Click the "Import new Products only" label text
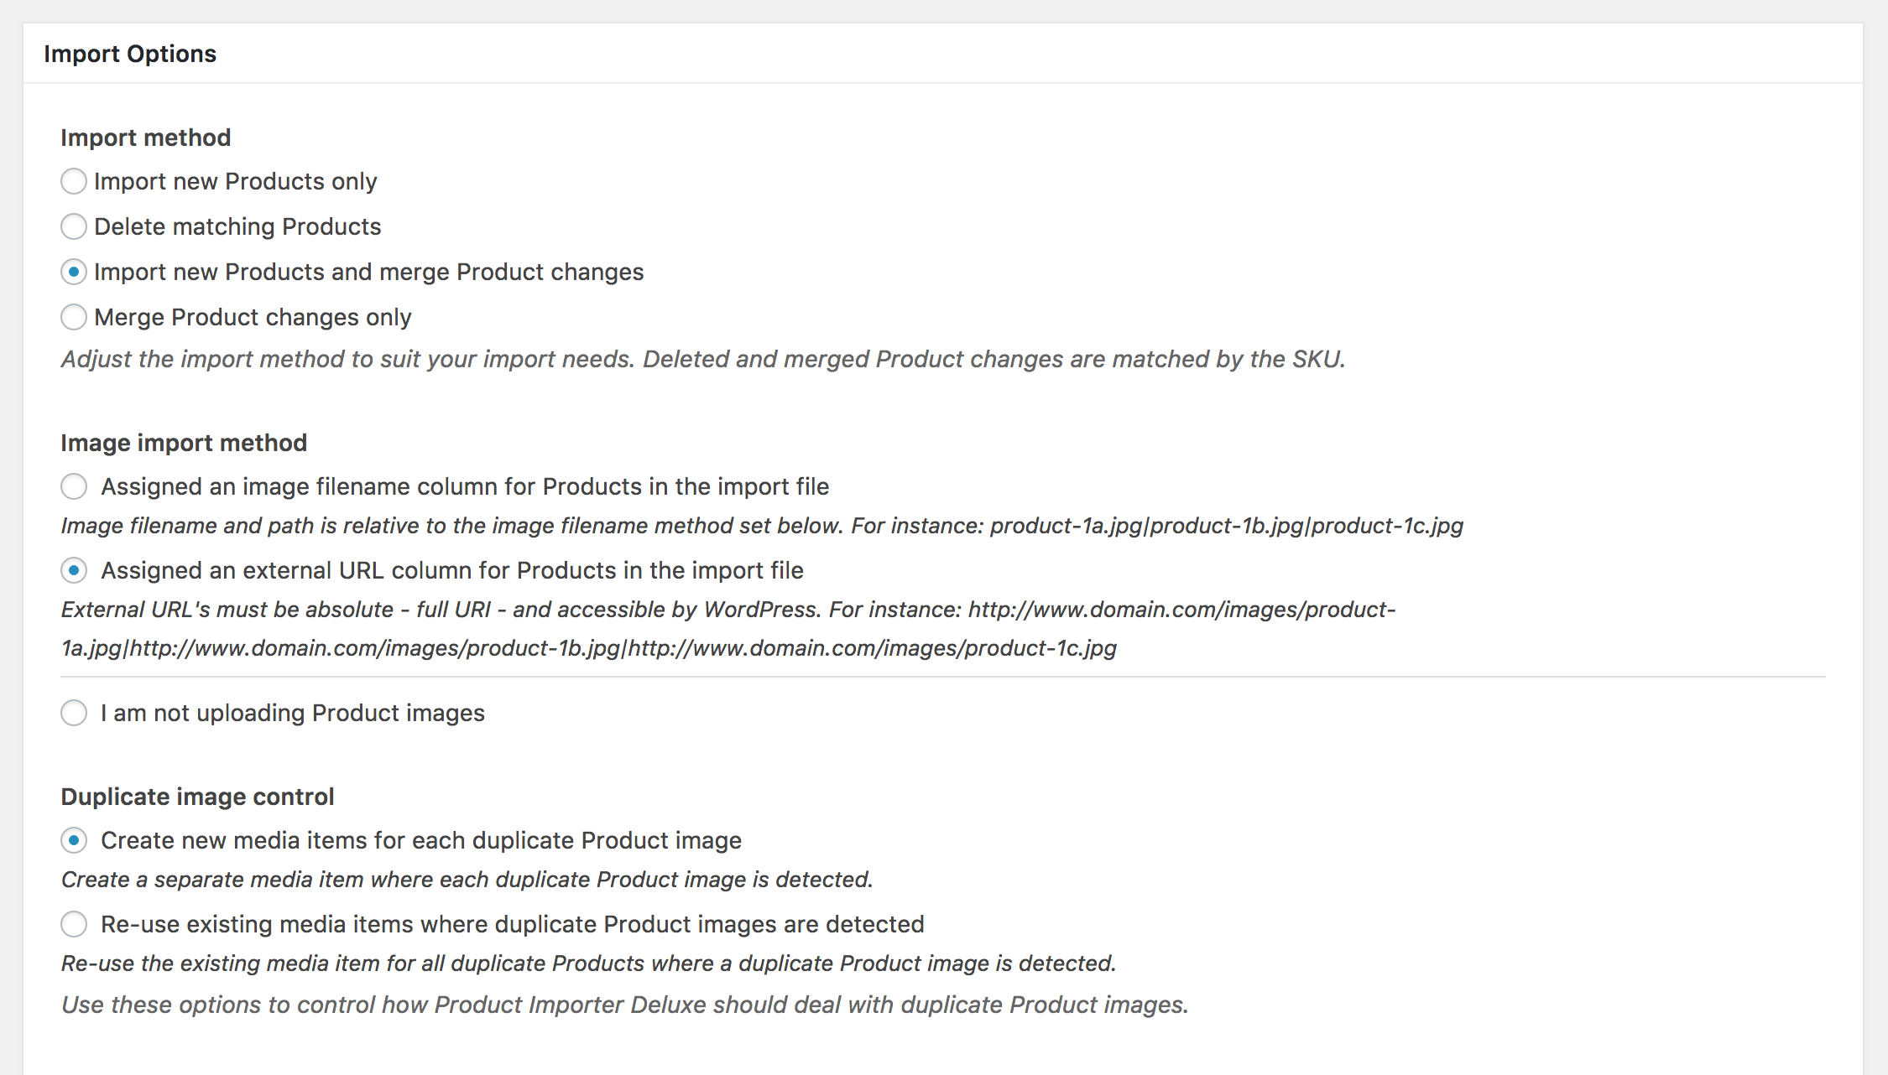The width and height of the screenshot is (1888, 1075). tap(236, 181)
